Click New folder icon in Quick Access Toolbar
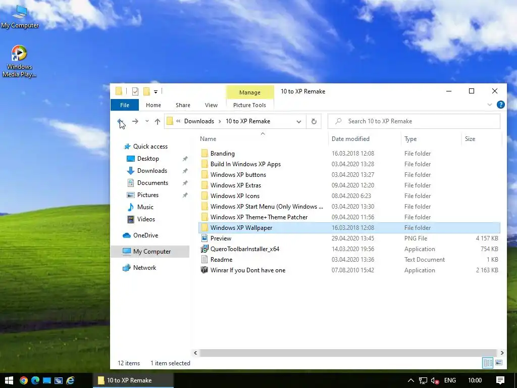 point(146,91)
